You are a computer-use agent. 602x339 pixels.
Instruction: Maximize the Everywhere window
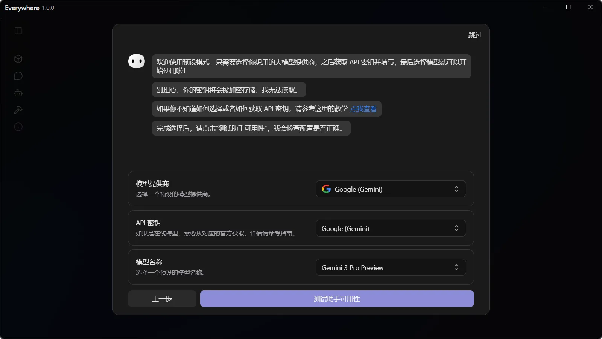(x=569, y=7)
